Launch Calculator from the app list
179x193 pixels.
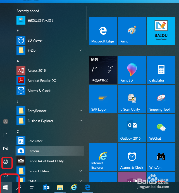(x=50, y=141)
